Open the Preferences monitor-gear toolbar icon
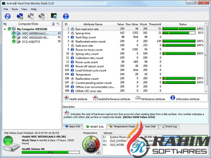This screenshot has width=211, height=158. click(x=54, y=16)
